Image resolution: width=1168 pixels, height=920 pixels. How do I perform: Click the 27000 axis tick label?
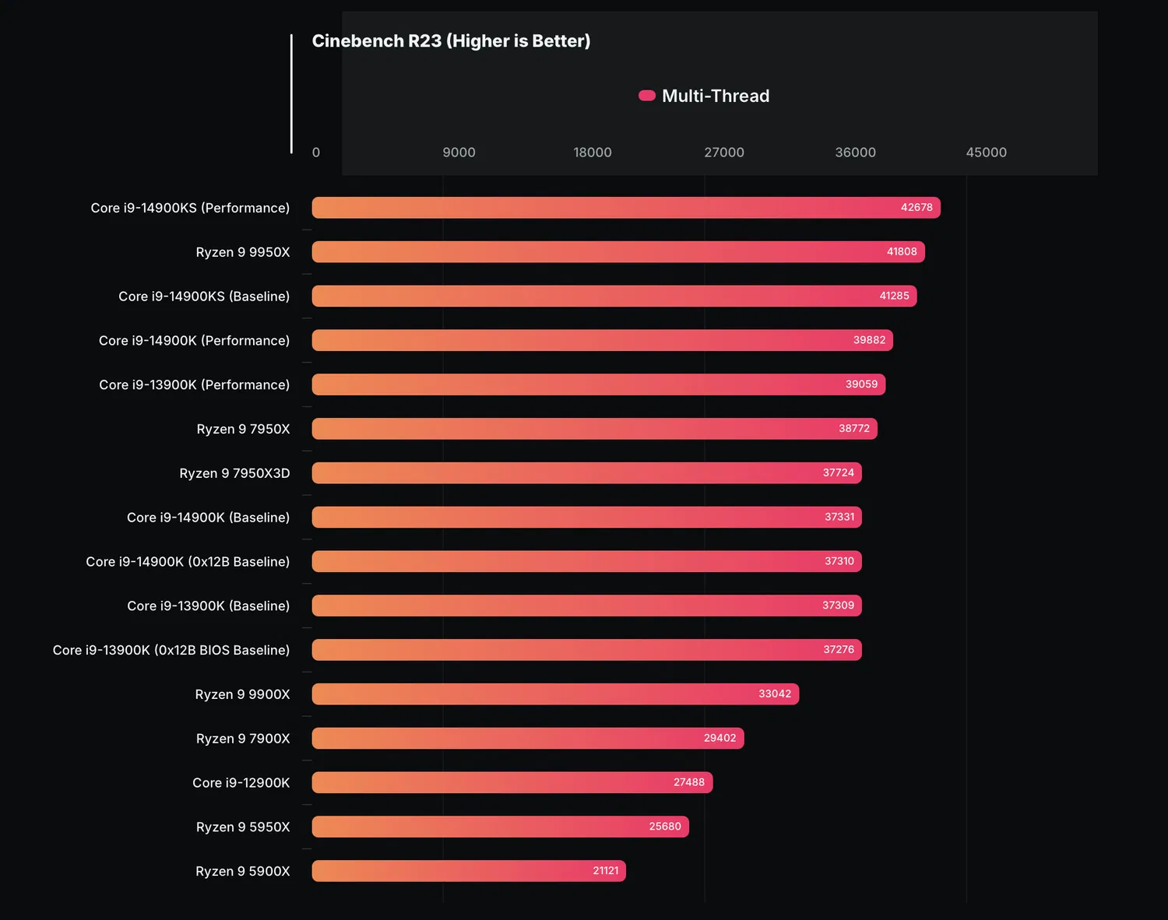tap(724, 153)
